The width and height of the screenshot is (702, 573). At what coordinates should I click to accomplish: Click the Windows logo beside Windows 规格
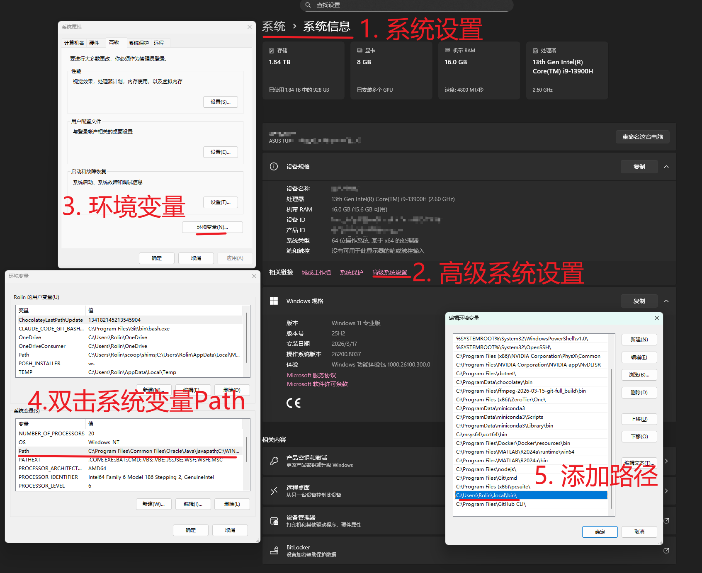274,301
